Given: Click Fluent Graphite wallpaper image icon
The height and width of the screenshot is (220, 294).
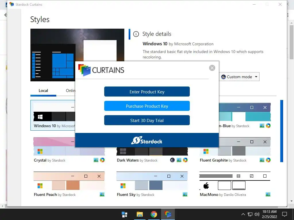Looking at the screenshot, I should (x=262, y=160).
